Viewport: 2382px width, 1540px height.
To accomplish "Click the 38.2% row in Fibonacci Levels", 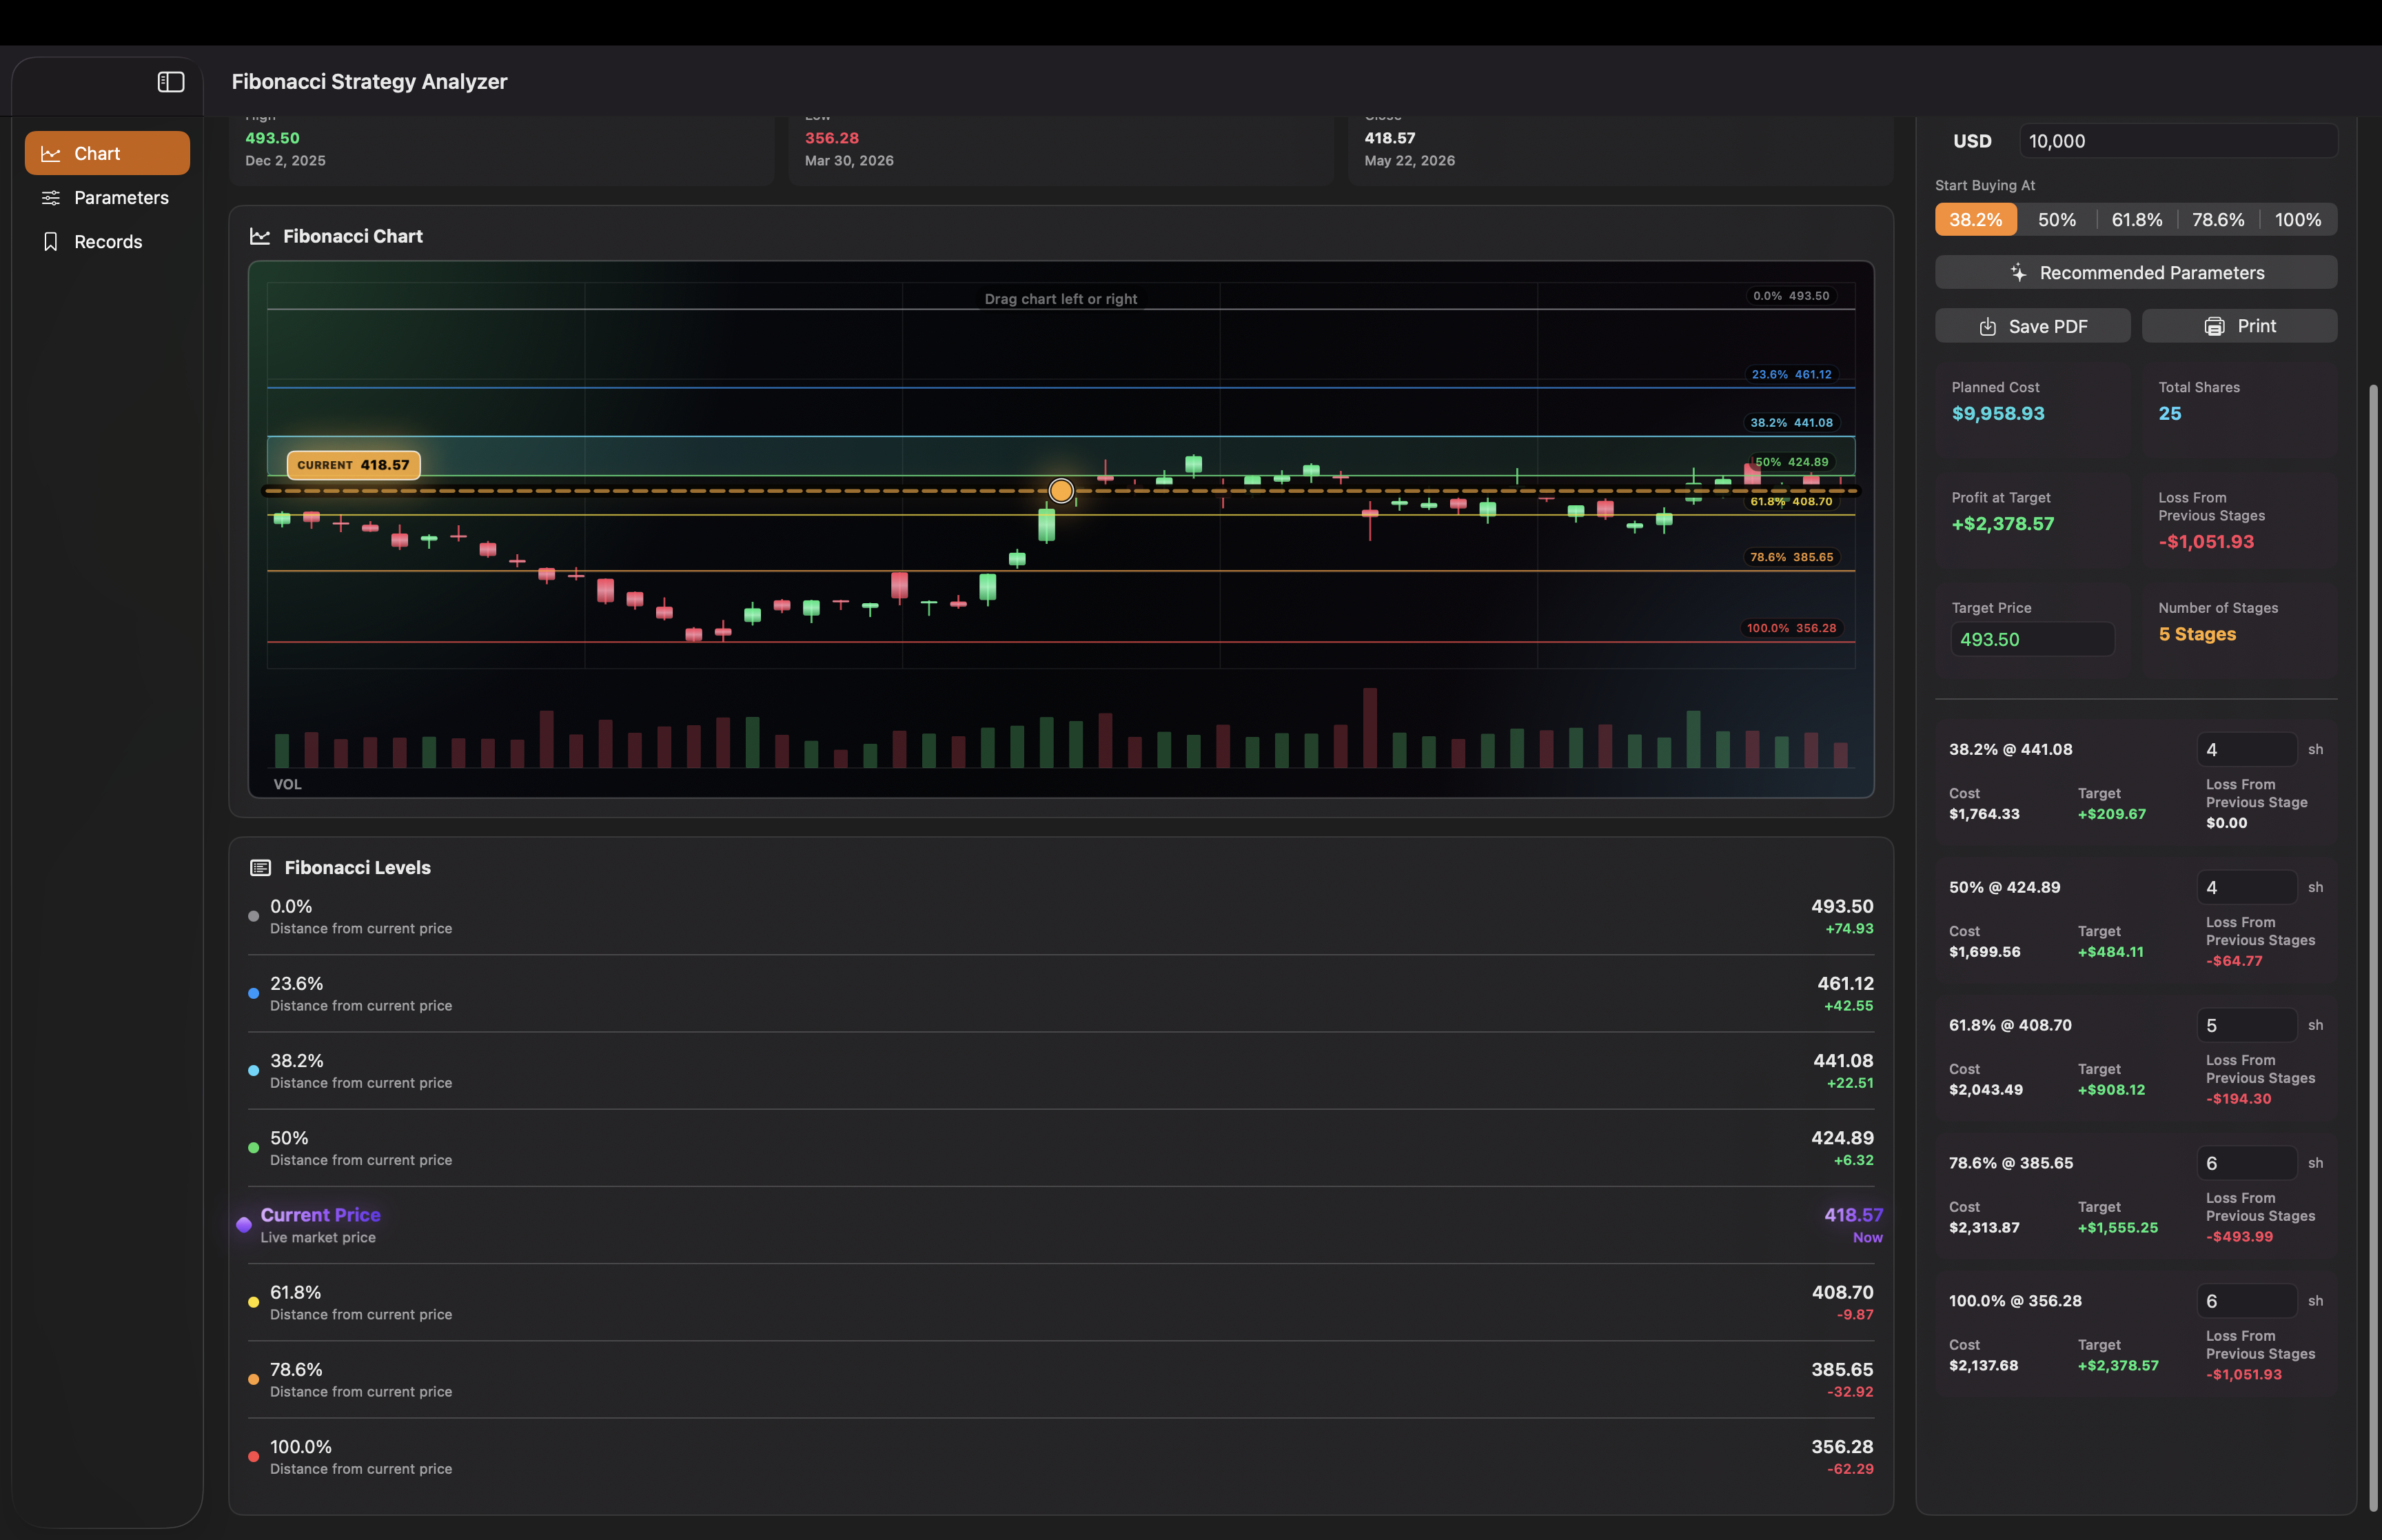I will [x=1061, y=1071].
